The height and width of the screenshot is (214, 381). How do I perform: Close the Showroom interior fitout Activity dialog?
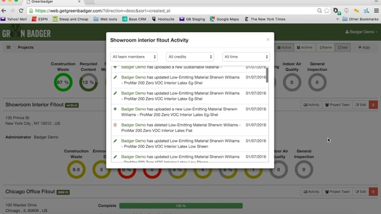[268, 39]
